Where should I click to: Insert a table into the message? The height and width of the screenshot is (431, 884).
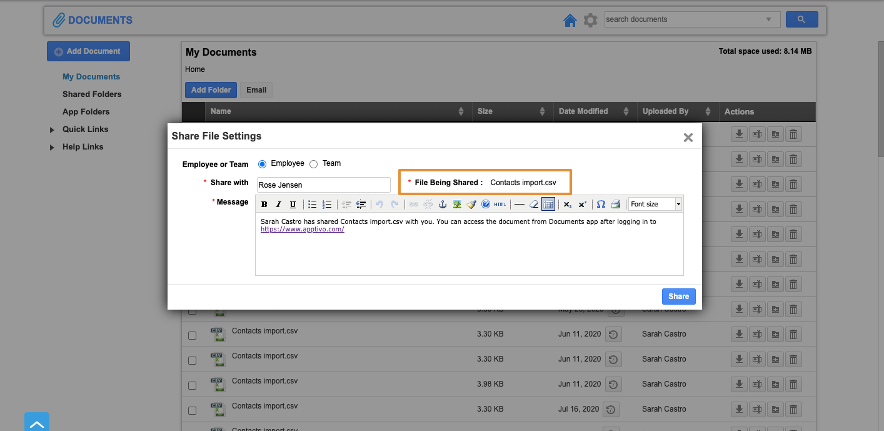[x=548, y=205]
